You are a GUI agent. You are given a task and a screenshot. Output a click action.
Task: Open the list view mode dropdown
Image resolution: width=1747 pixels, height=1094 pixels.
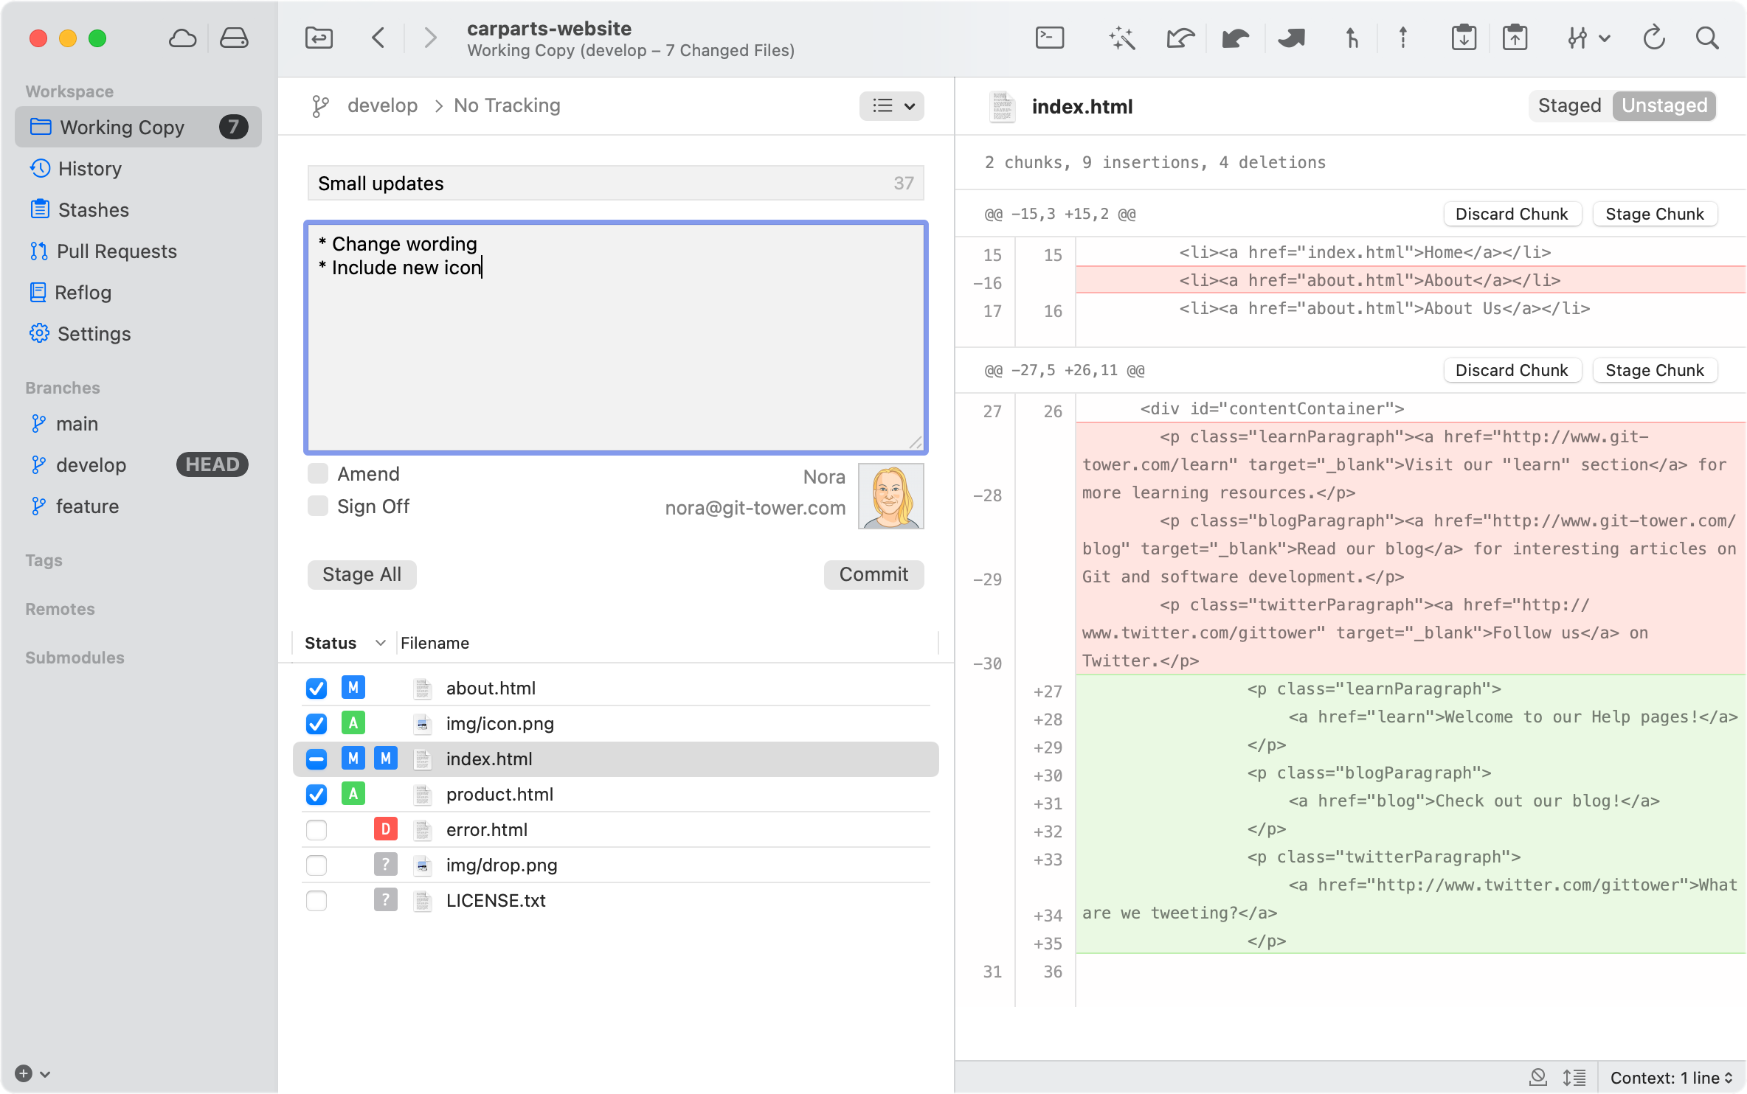(x=891, y=106)
